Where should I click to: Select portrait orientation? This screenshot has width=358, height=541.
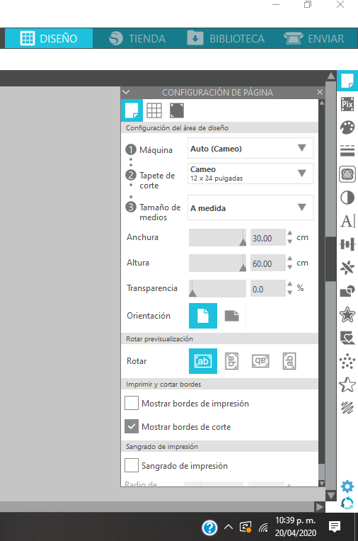click(203, 316)
